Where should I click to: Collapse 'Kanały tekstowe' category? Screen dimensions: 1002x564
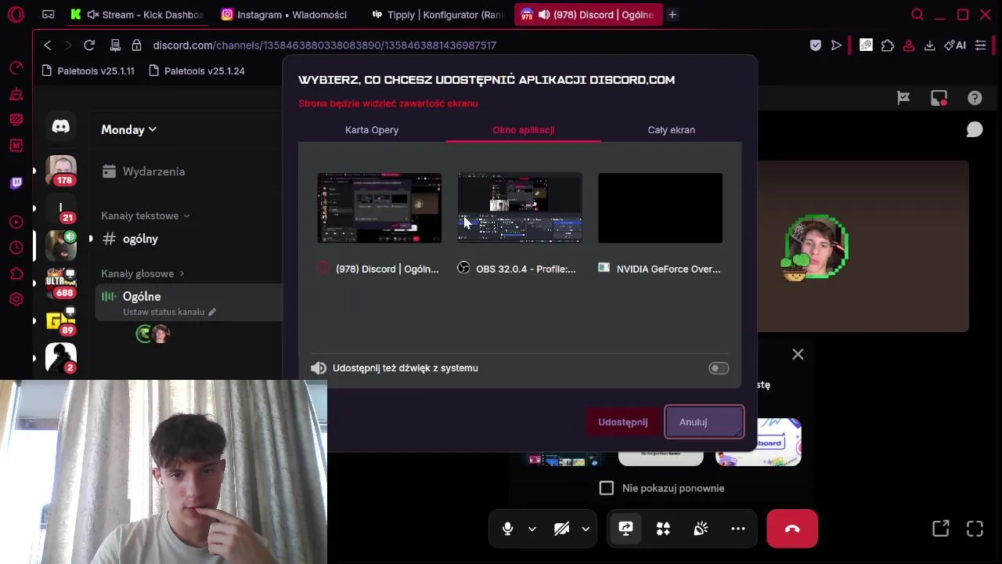pyautogui.click(x=146, y=215)
